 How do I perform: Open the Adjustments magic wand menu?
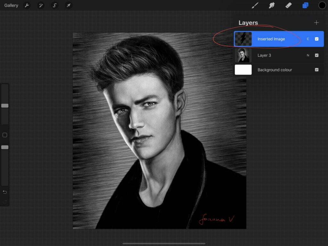coord(41,5)
